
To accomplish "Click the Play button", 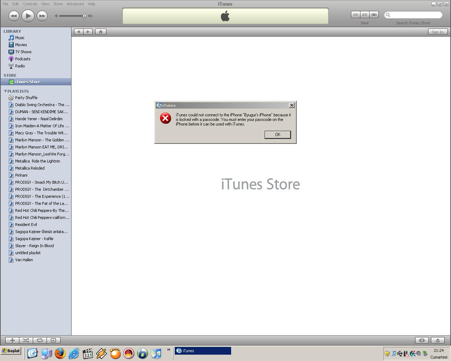I will coord(28,16).
